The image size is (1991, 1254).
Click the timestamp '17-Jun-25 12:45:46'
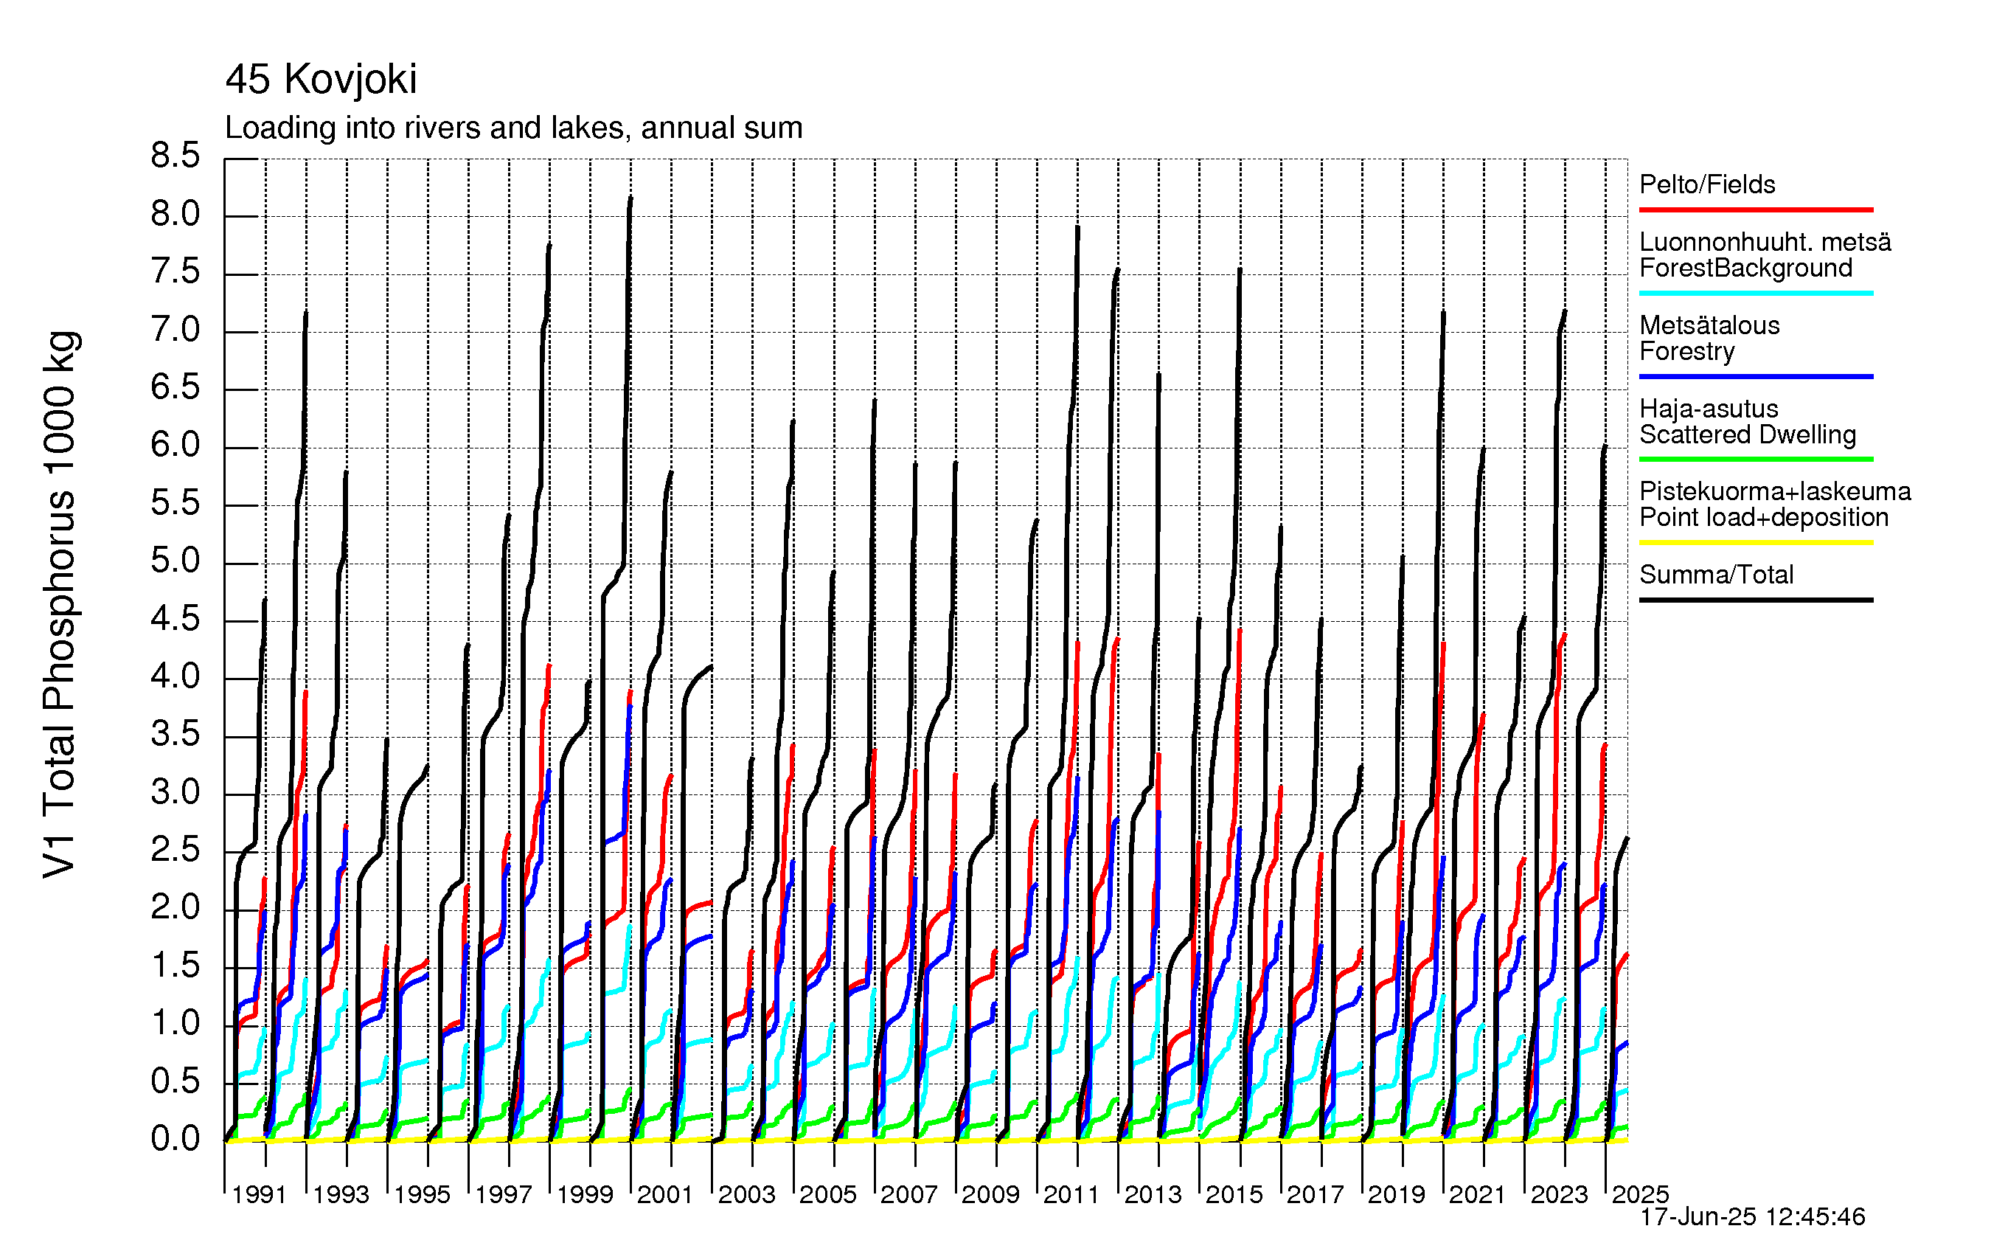pos(1752,1217)
